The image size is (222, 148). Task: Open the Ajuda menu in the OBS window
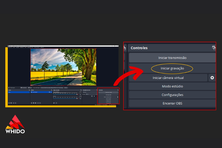(x=42, y=48)
